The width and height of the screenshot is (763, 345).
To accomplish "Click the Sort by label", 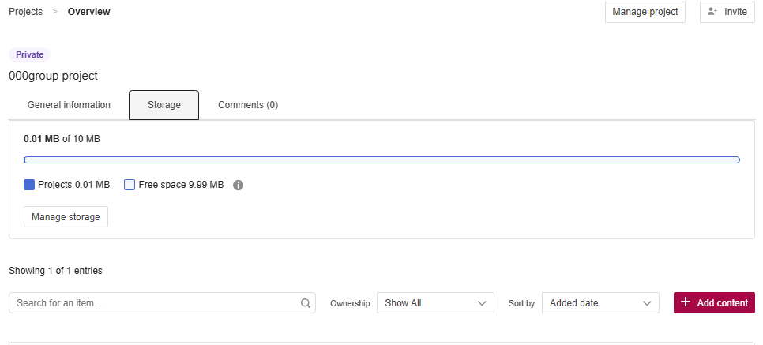I will (x=521, y=303).
